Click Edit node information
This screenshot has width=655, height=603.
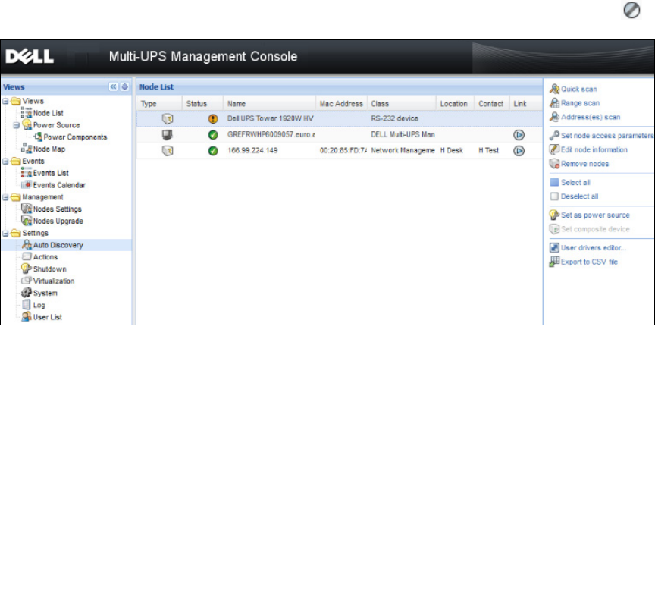594,149
